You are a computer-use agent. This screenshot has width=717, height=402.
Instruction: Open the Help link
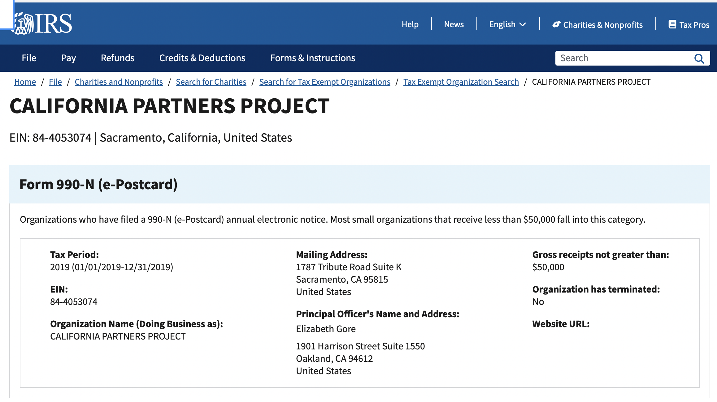(410, 24)
